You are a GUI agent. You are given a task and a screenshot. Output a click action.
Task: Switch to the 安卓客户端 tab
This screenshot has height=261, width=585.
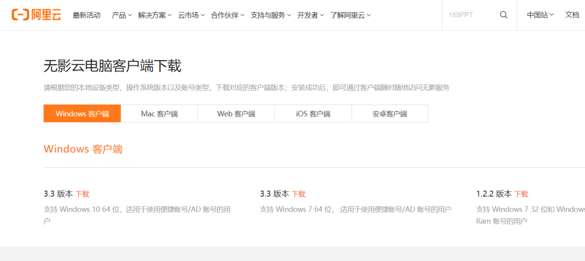[390, 113]
